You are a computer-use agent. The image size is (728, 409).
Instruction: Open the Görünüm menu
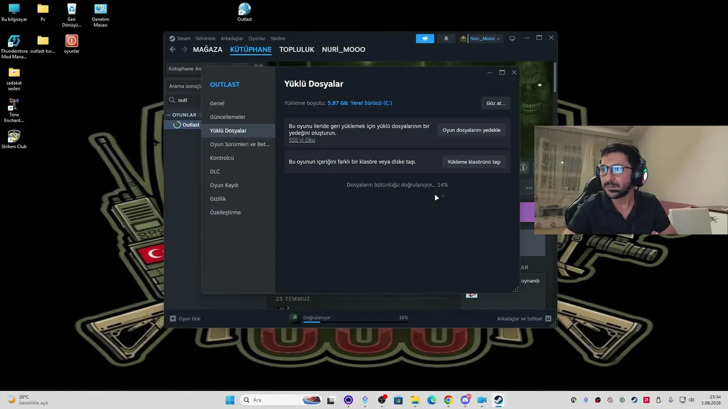point(205,39)
